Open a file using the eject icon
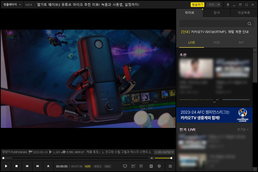The height and width of the screenshot is (172, 258). [x=48, y=166]
